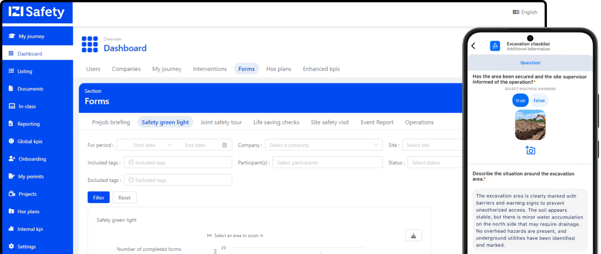This screenshot has height=254, width=601.
Task: Select the 'false' answer option
Action: [x=539, y=100]
